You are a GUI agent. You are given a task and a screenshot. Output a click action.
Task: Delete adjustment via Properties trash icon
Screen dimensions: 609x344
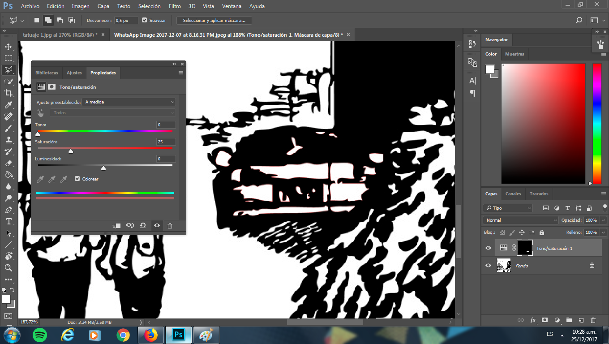[170, 226]
